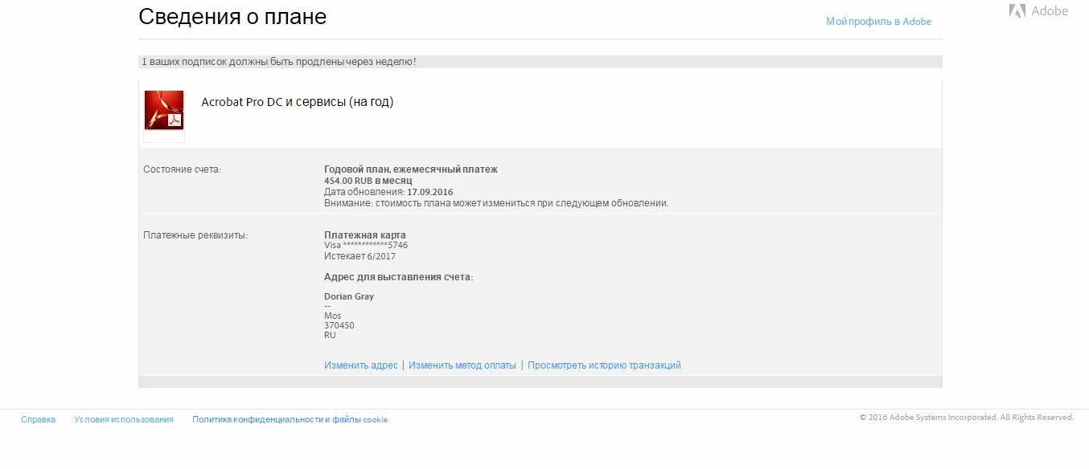Click Платежные реквизиты label

[x=195, y=235]
